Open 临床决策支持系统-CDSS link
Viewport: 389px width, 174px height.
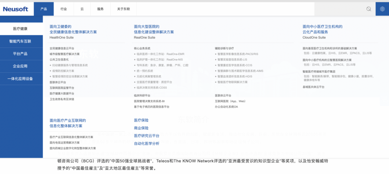(152, 88)
